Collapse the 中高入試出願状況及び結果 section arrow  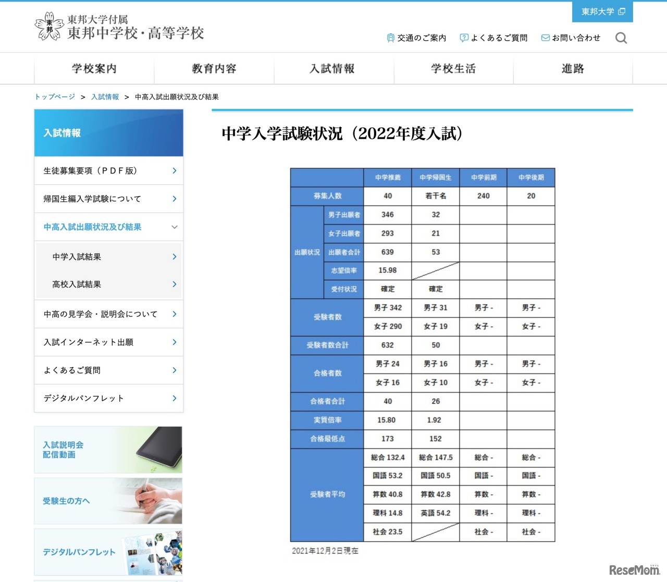pyautogui.click(x=175, y=227)
